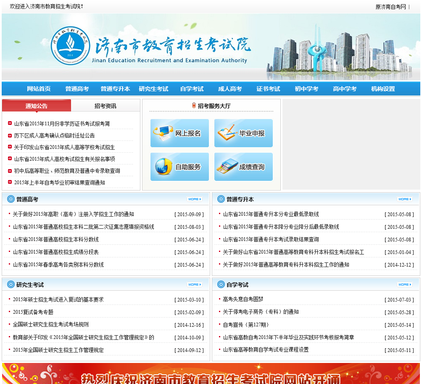Screen dimensions: 422x384
Task: Open notice 山东省2015年成人高校考试招生有关报名事项
Action: pos(65,159)
